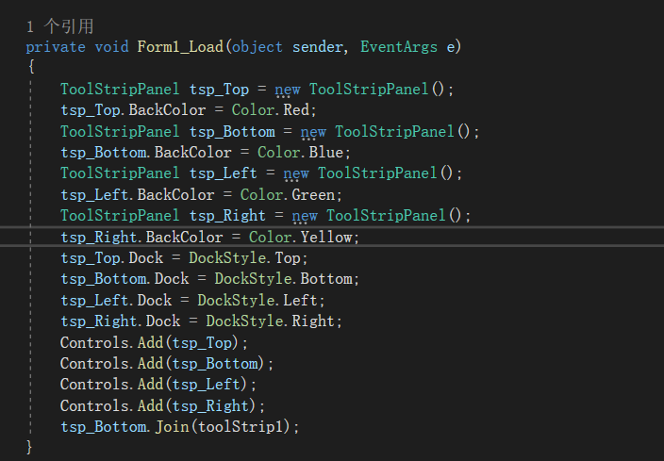The width and height of the screenshot is (664, 461).
Task: Click the line declaring tsp_Right ToolStripPanel
Action: (266, 216)
